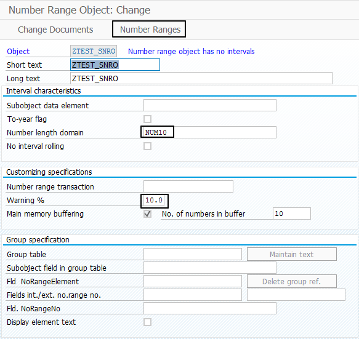The image size is (359, 339).
Task: Click the 'No interval rolling' label
Action: (x=35, y=146)
